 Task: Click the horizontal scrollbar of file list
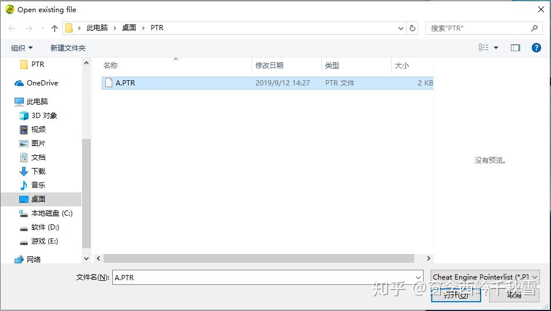[x=259, y=259]
